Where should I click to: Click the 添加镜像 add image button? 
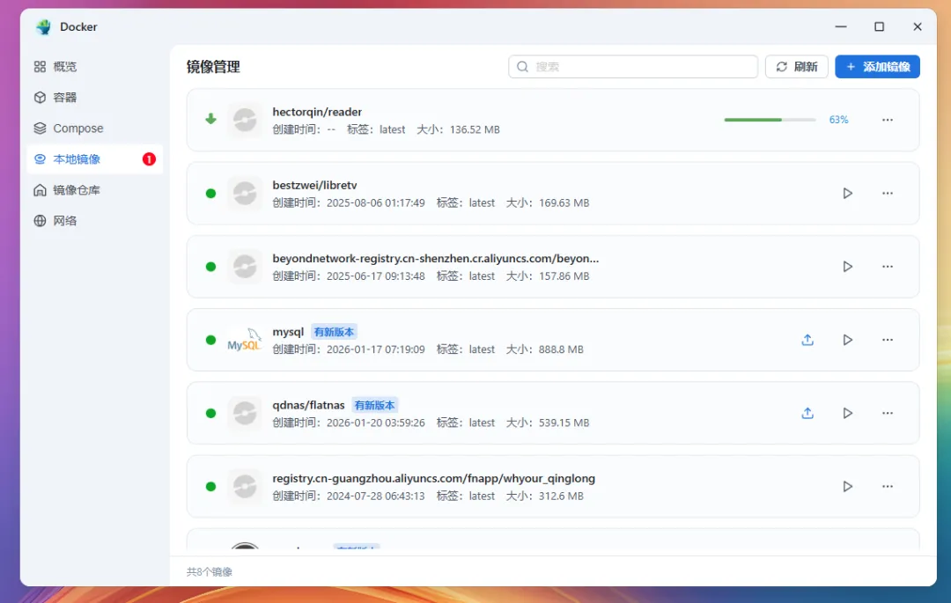[877, 67]
